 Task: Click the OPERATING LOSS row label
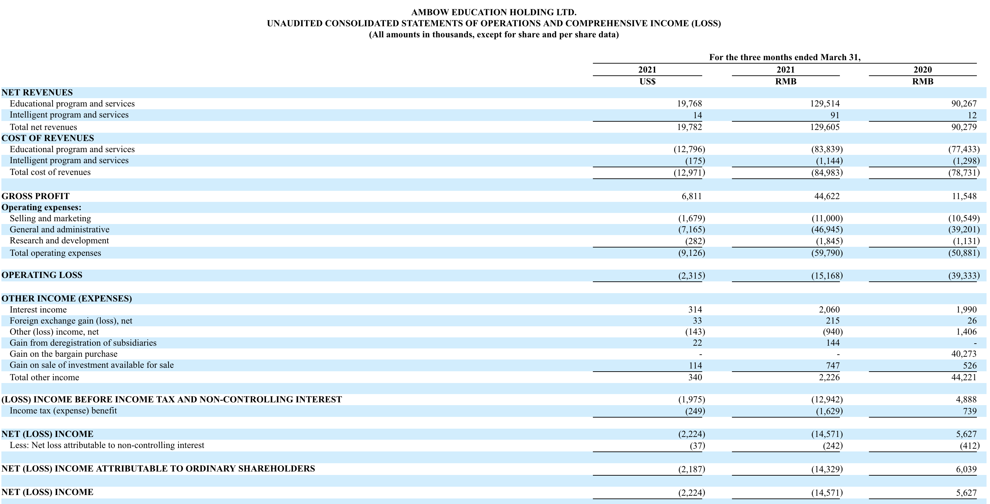[x=42, y=275]
